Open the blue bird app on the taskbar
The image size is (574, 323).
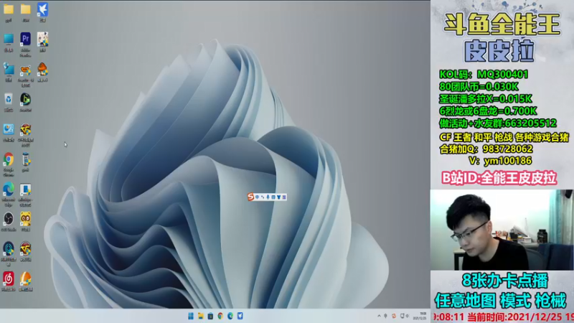click(x=240, y=316)
